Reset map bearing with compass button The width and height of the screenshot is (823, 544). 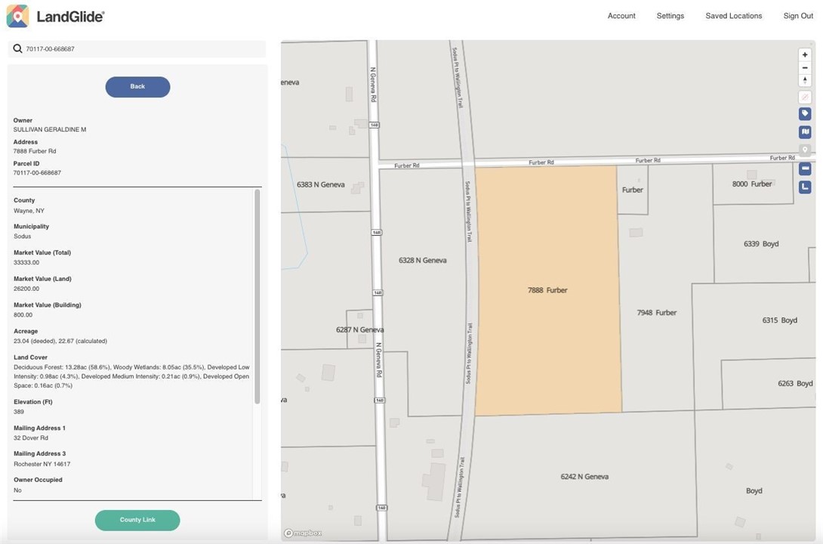(805, 81)
